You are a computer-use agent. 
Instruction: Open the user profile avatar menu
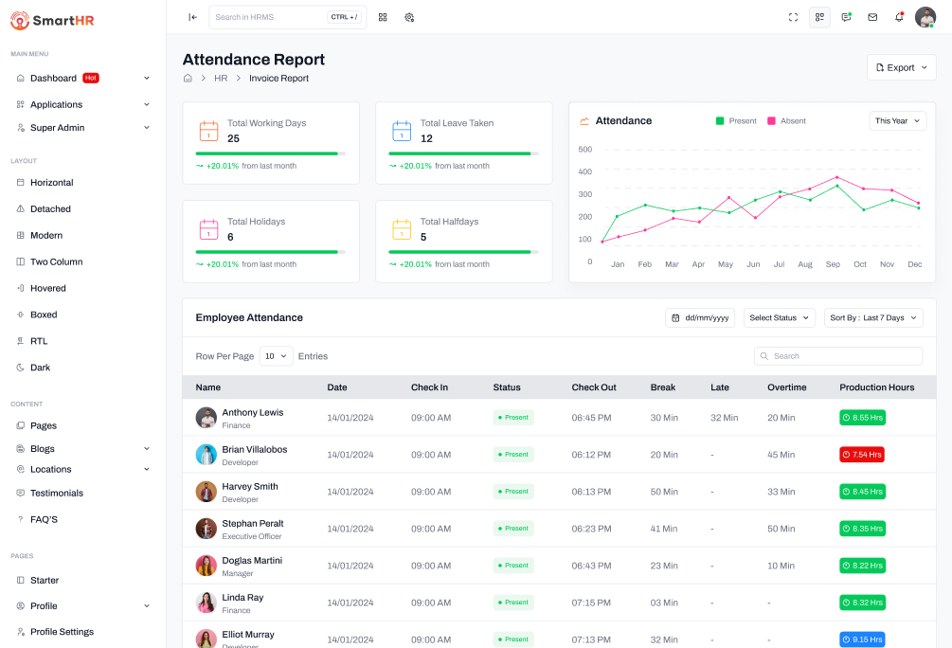click(x=925, y=17)
